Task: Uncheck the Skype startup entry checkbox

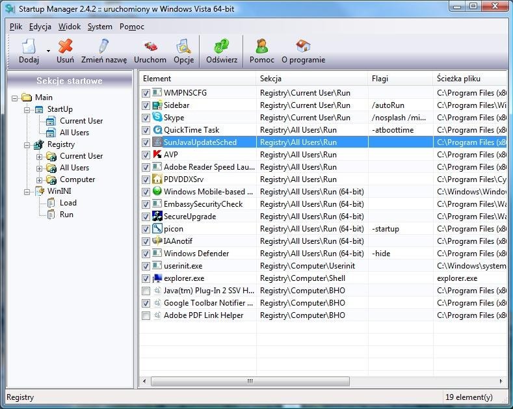Action: coord(146,118)
